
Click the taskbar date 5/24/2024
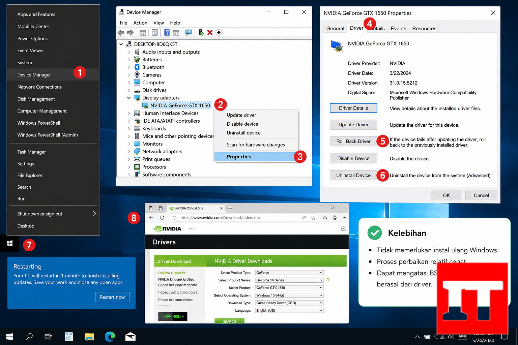483,341
